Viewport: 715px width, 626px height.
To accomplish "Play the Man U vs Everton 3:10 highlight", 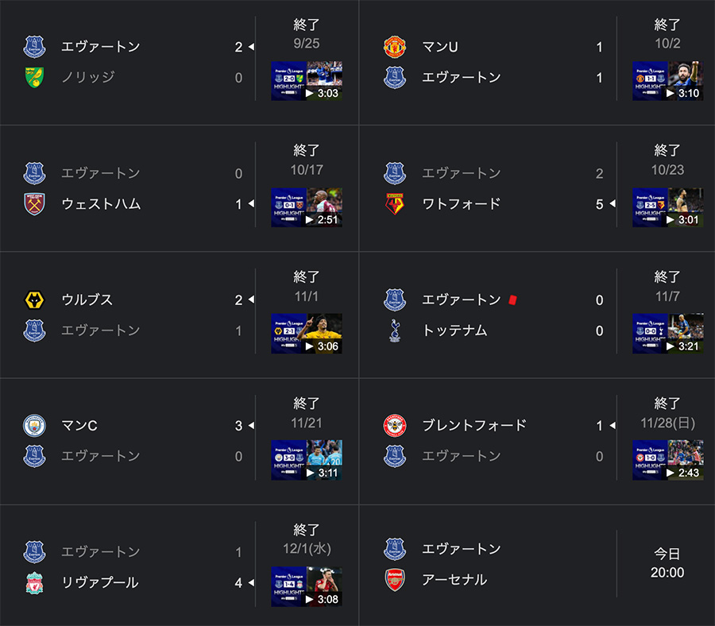I will pos(667,81).
